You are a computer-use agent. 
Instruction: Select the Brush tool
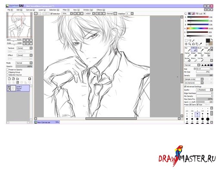[200, 49]
